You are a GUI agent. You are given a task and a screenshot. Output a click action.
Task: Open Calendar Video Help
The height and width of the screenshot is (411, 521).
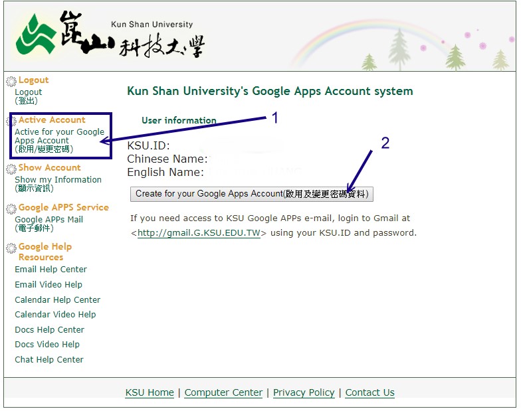coord(55,315)
